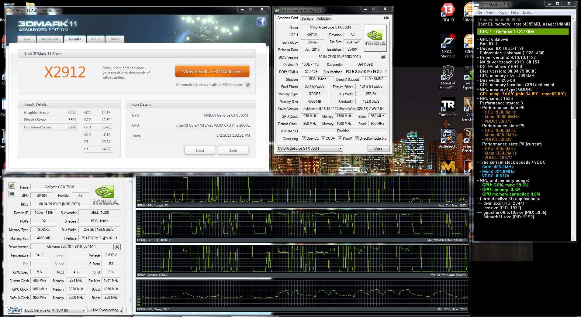
Task: Click the Load button in 3DMark 11
Action: pyautogui.click(x=200, y=151)
